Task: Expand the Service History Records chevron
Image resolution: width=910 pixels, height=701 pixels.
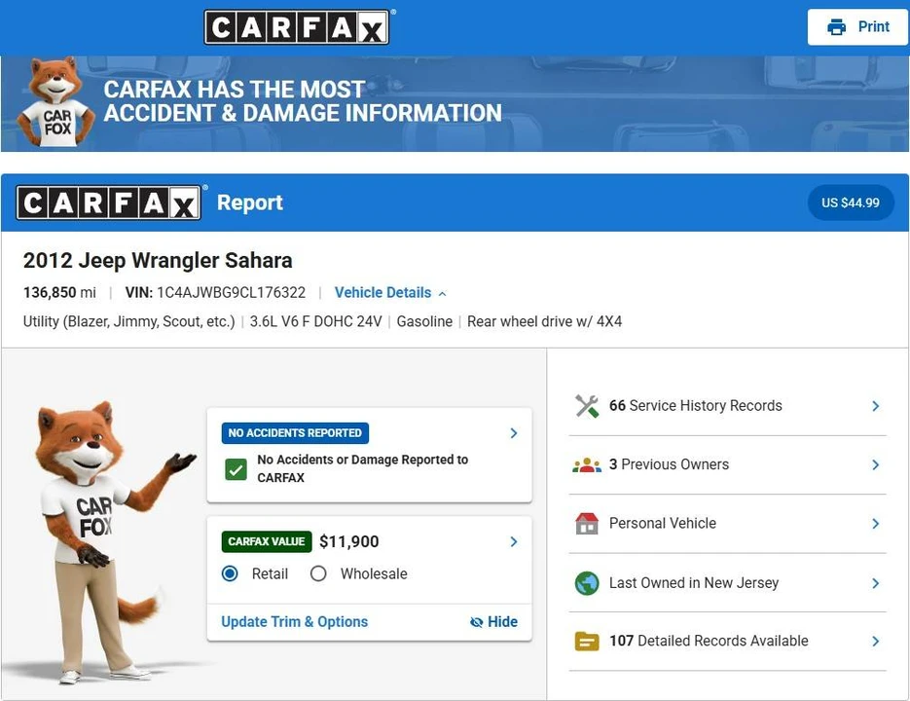Action: point(876,406)
